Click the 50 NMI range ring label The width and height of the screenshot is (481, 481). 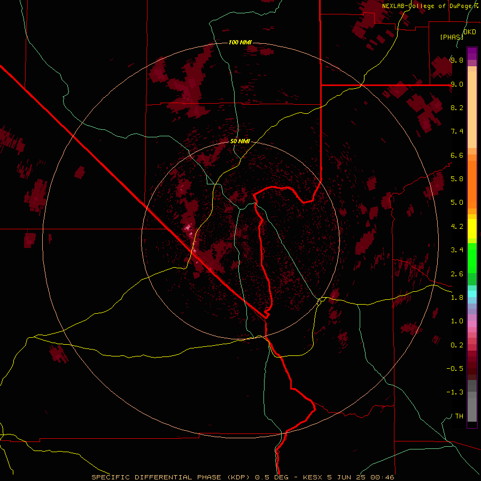[x=240, y=141]
